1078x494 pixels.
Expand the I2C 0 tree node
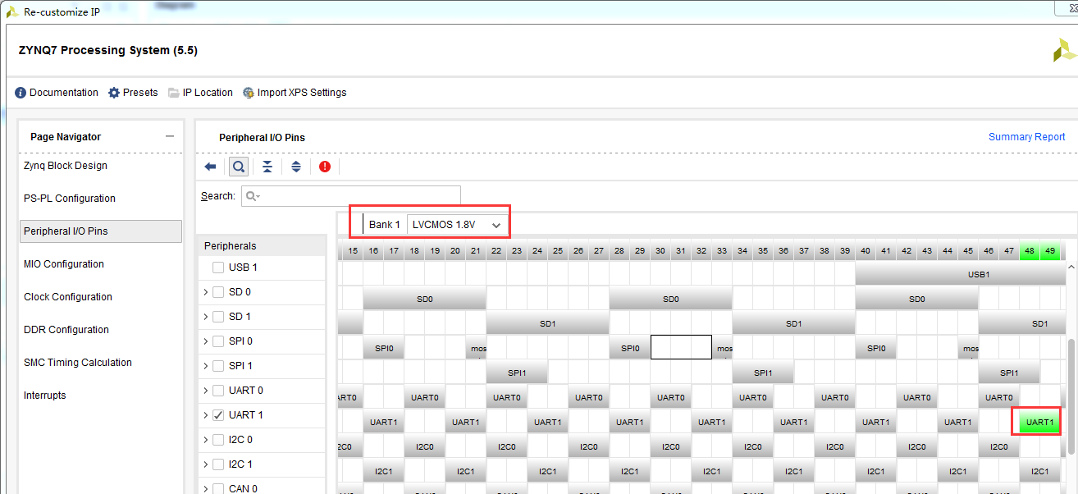point(205,440)
